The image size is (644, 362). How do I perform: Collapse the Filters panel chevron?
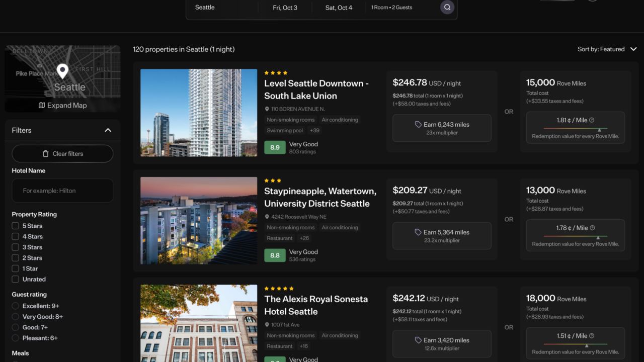(108, 130)
